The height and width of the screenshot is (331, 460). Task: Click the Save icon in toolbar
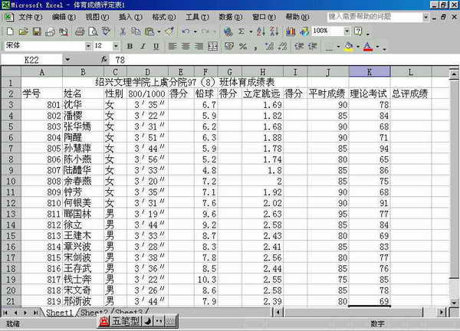[37, 31]
